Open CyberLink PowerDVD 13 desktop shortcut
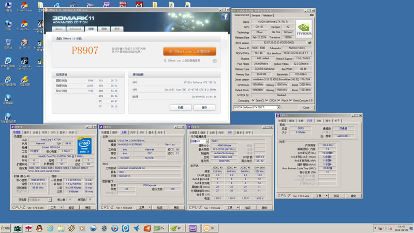This screenshot has width=414, height=233. pos(24,61)
